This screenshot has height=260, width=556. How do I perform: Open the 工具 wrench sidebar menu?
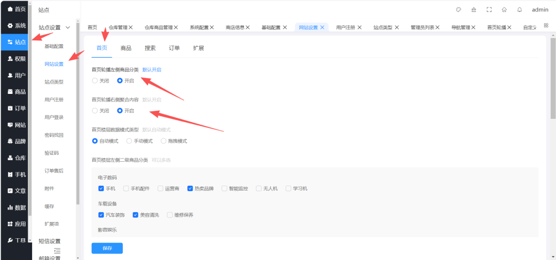pos(16,240)
